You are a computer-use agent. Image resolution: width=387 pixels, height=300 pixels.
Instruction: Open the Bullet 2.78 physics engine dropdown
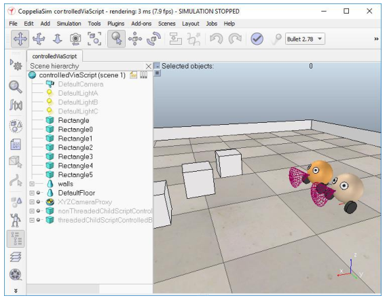coord(305,39)
